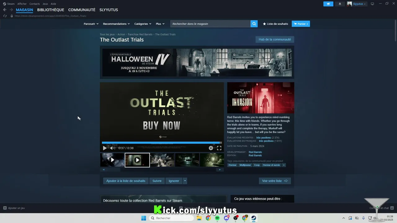This screenshot has height=223, width=397.
Task: Open Liste de souhaits with star
Action: point(275,24)
